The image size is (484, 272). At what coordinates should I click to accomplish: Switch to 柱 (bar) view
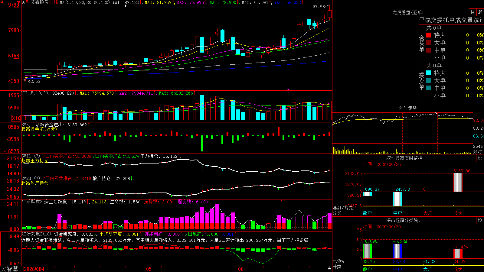[473, 12]
